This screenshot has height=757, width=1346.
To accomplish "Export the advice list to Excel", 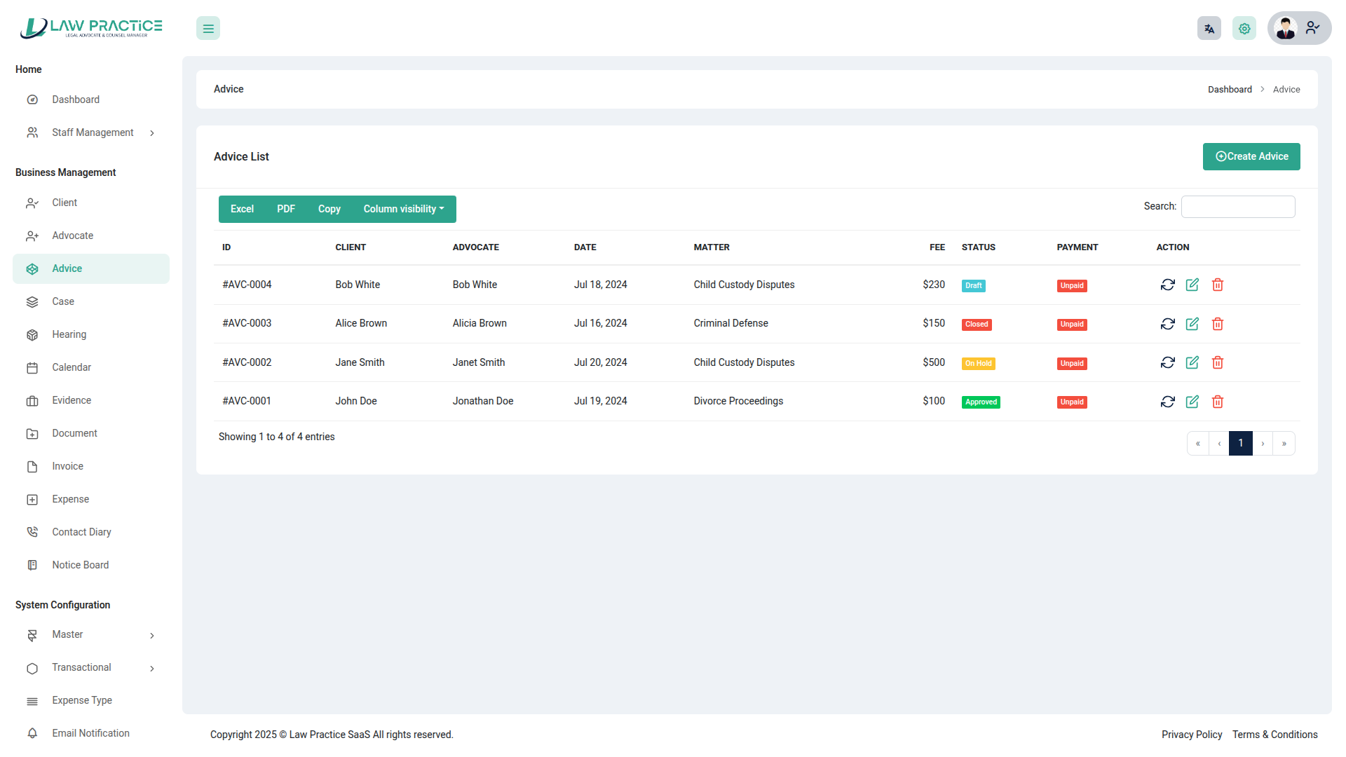I will (x=242, y=209).
